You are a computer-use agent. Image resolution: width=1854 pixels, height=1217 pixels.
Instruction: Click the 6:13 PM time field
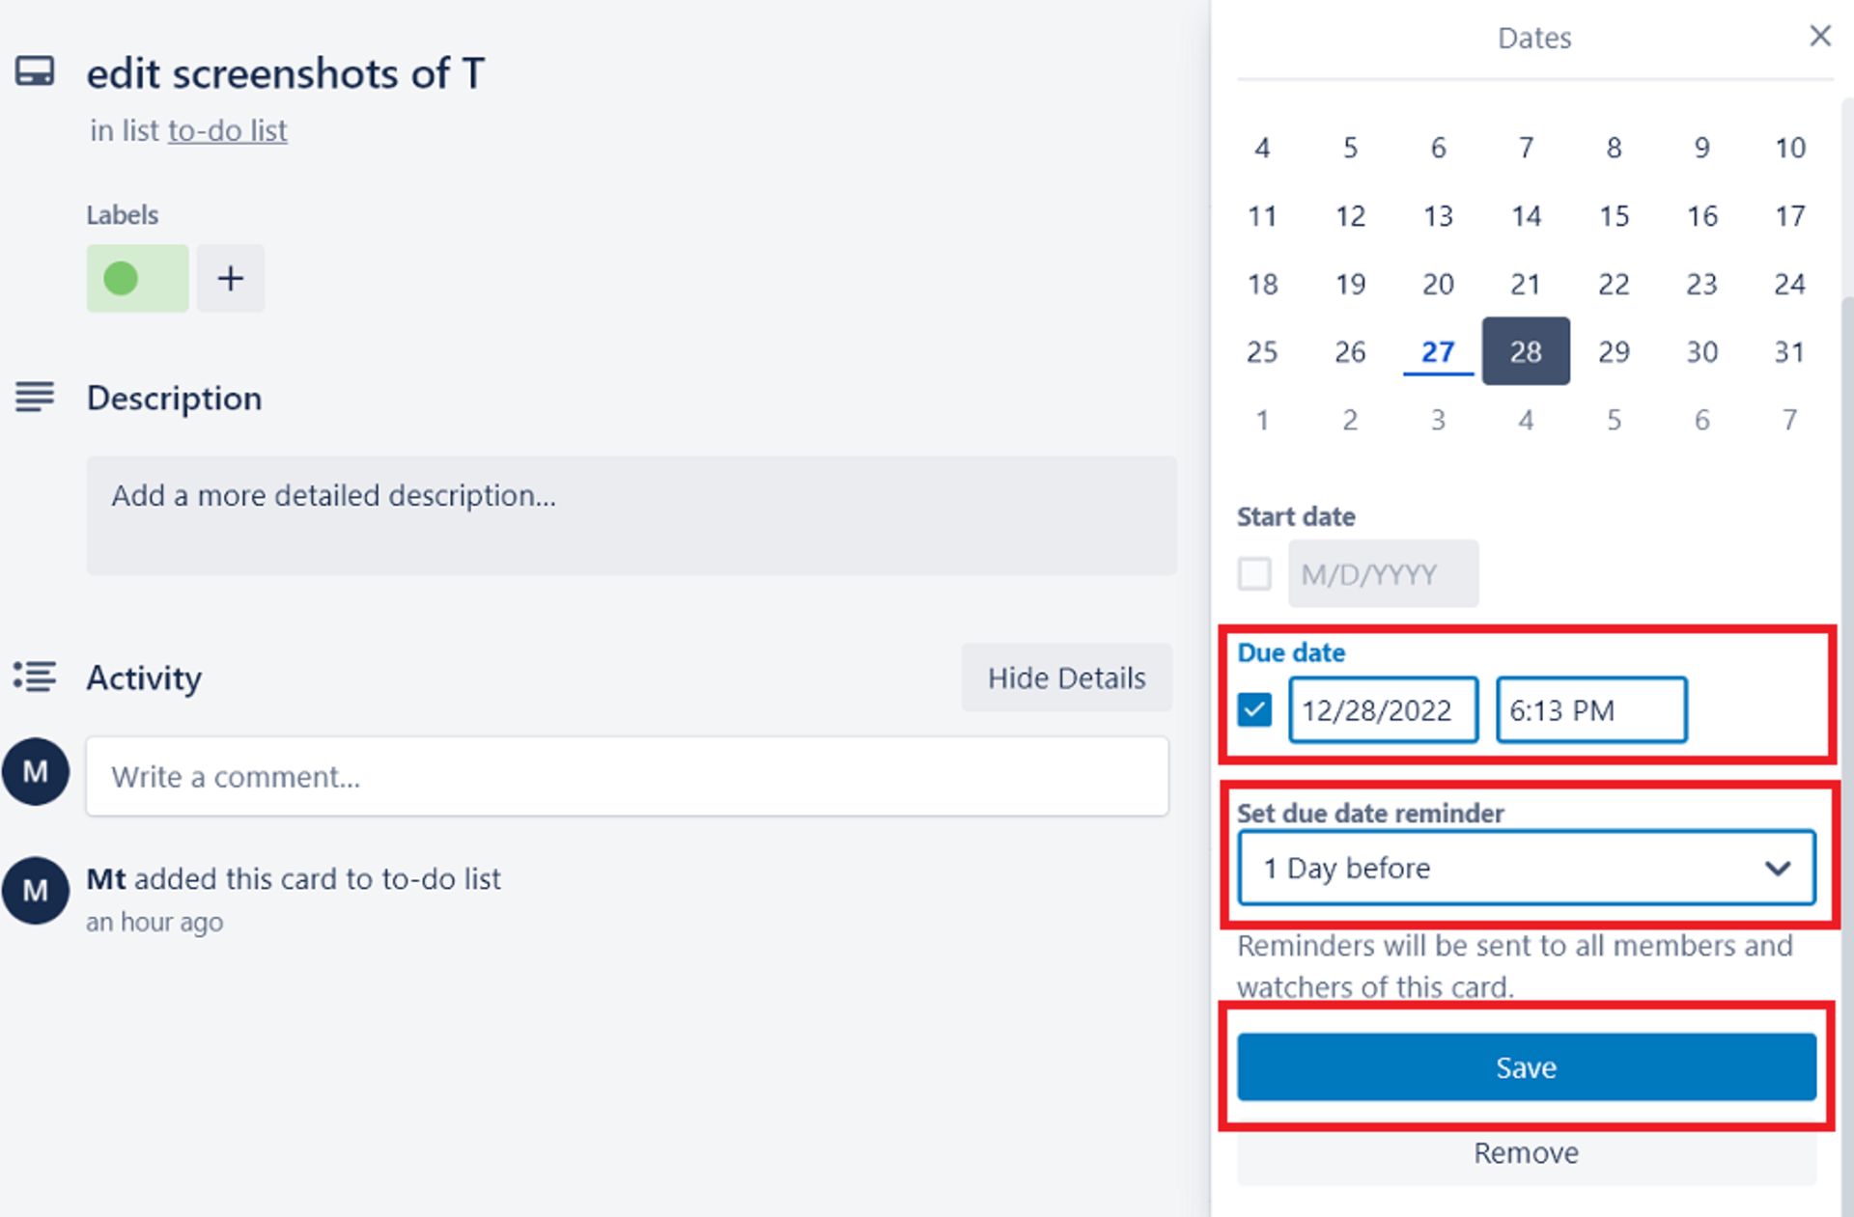pos(1590,710)
